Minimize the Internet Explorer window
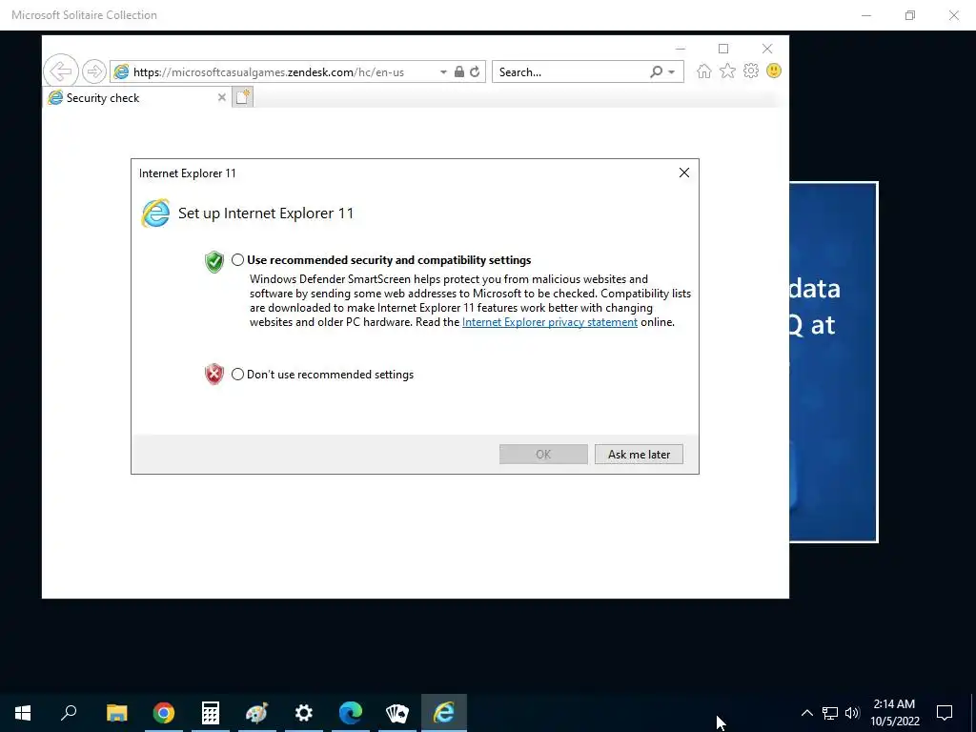 681,49
